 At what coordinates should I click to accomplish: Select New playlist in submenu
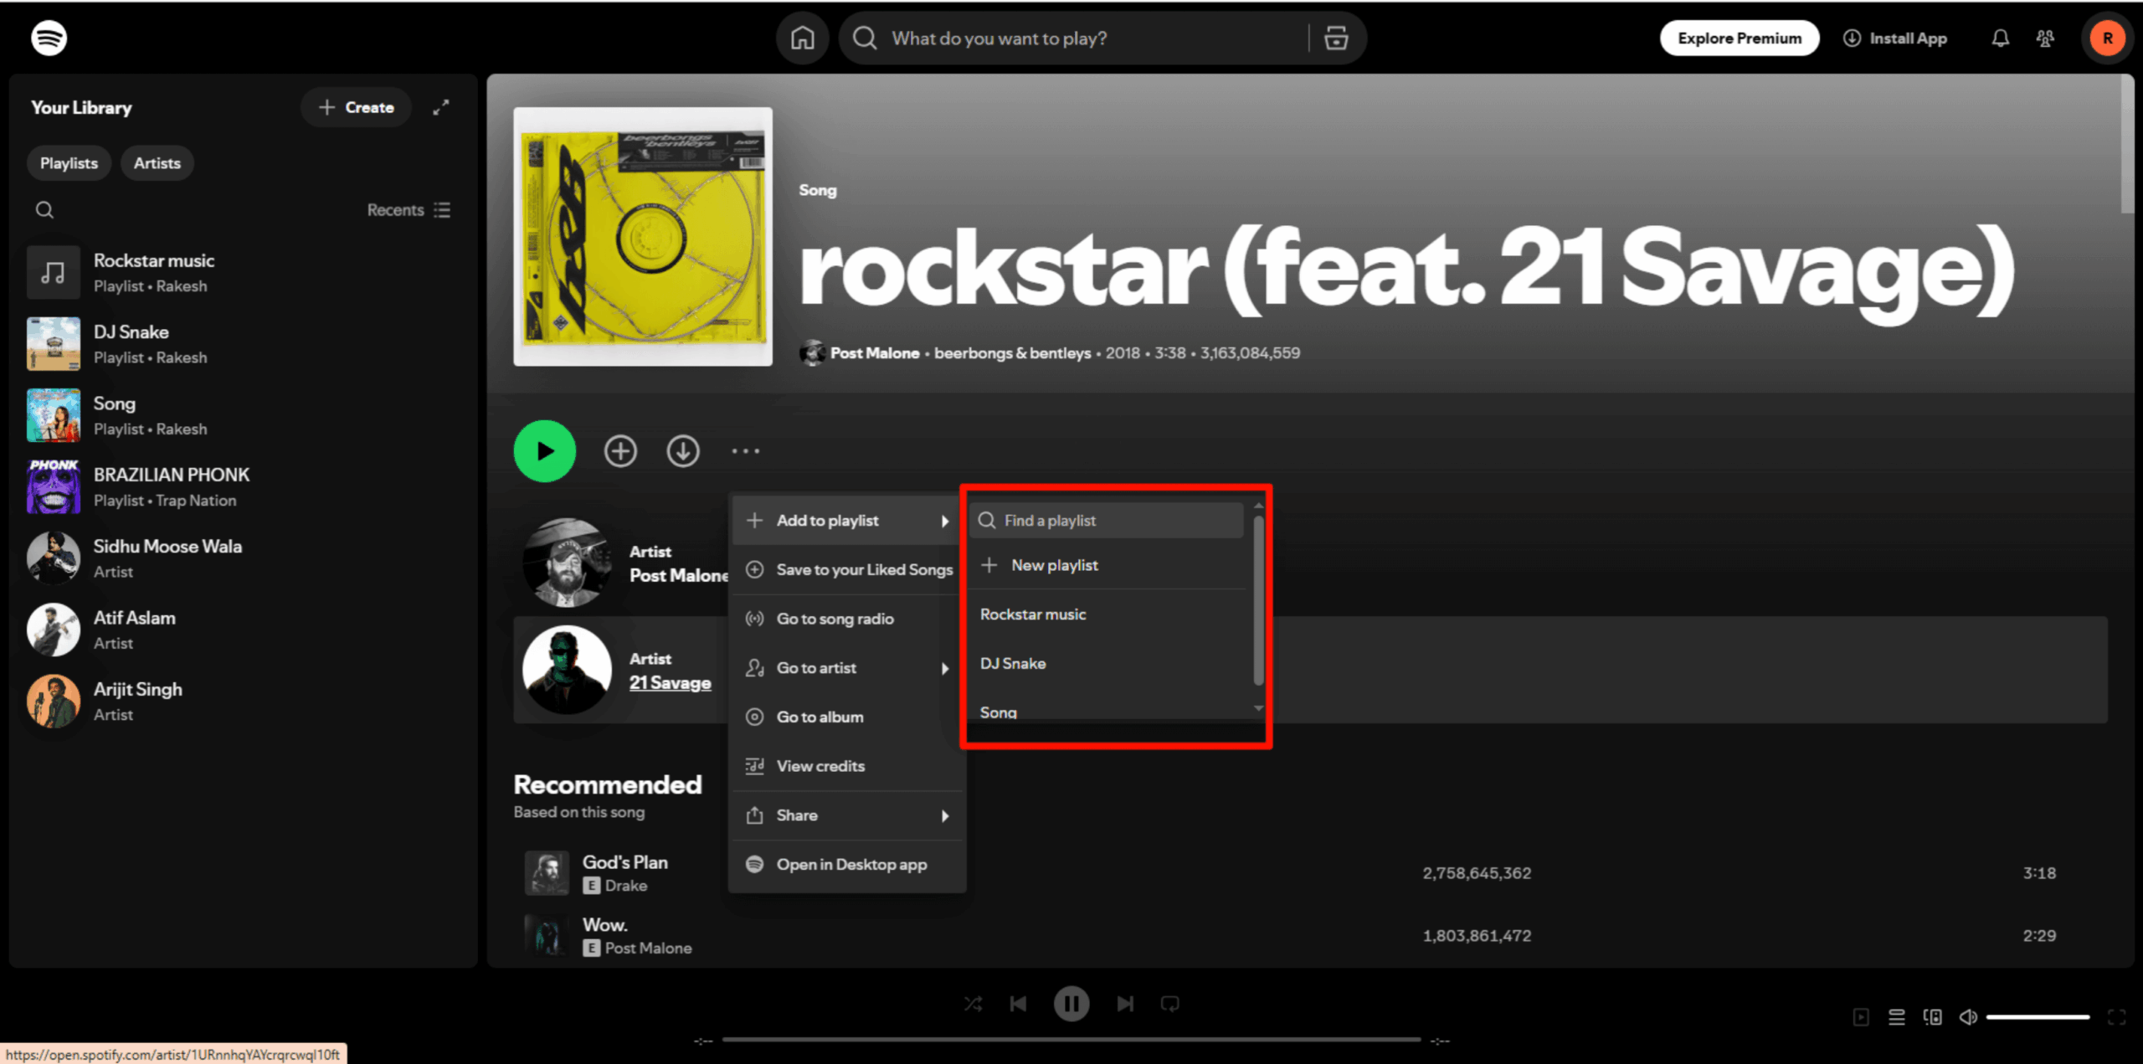pos(1107,565)
